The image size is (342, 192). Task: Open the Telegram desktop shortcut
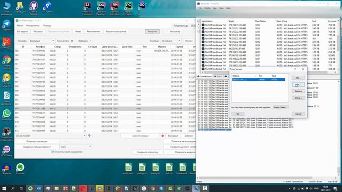tap(6, 25)
